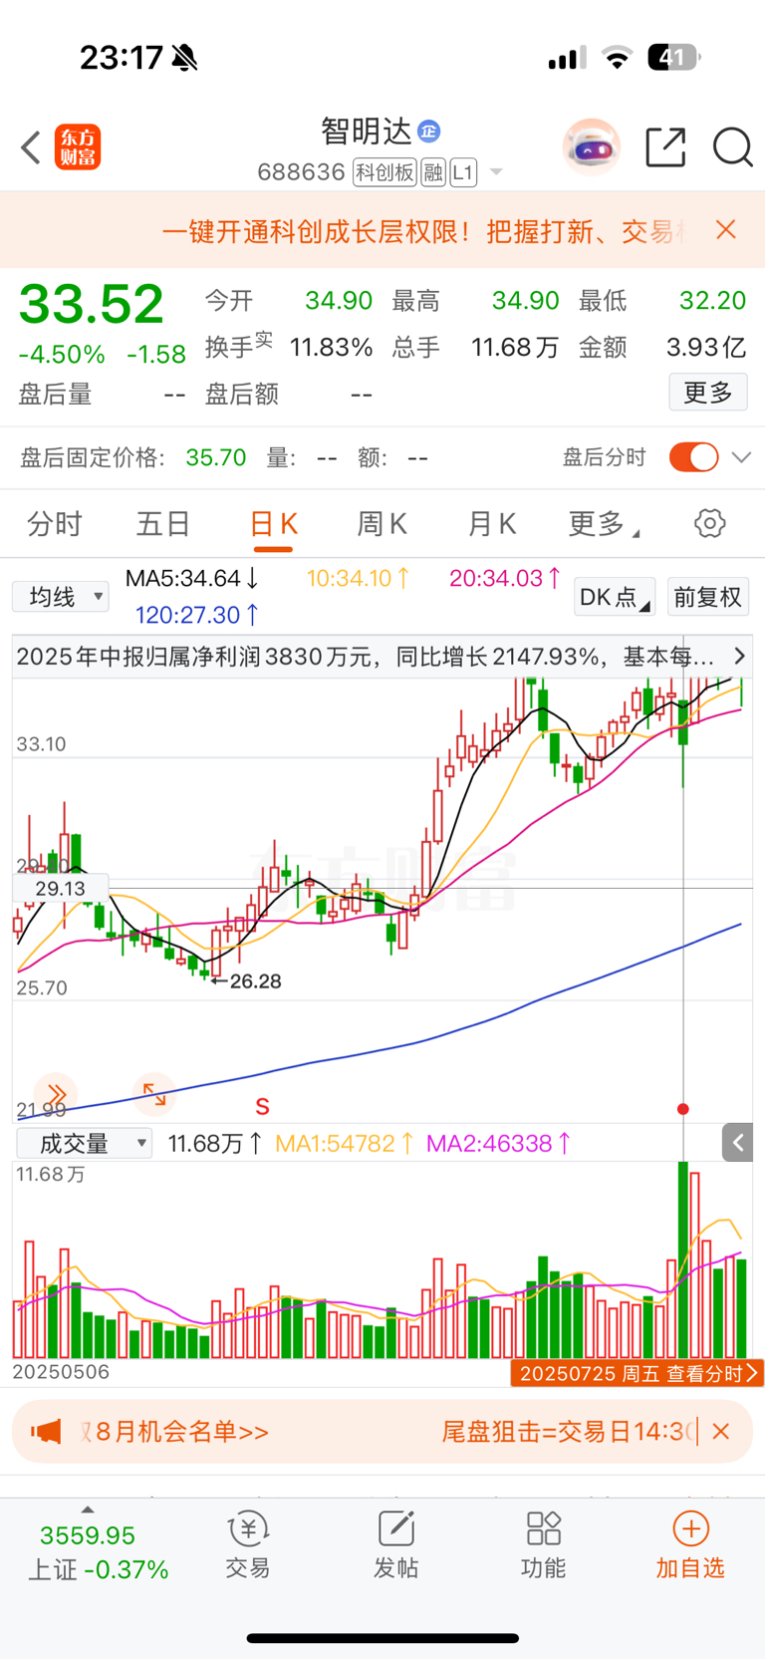Tap the 更多 quote details button
766x1659 pixels.
pyautogui.click(x=708, y=393)
